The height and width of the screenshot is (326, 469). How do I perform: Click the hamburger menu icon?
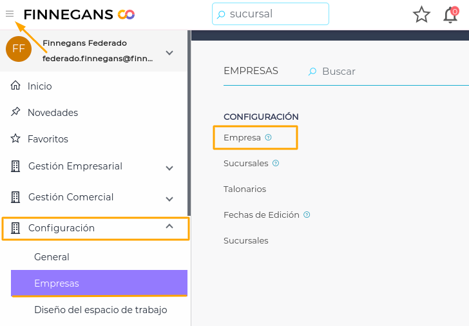tap(10, 14)
